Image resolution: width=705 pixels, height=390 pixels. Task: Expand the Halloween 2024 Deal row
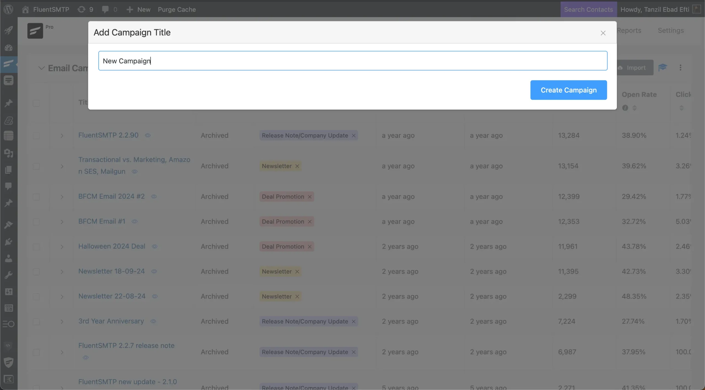coord(62,247)
